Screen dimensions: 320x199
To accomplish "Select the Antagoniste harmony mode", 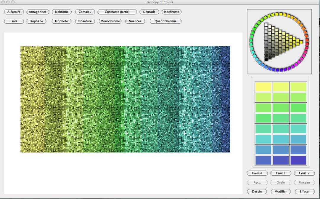I will pos(38,12).
